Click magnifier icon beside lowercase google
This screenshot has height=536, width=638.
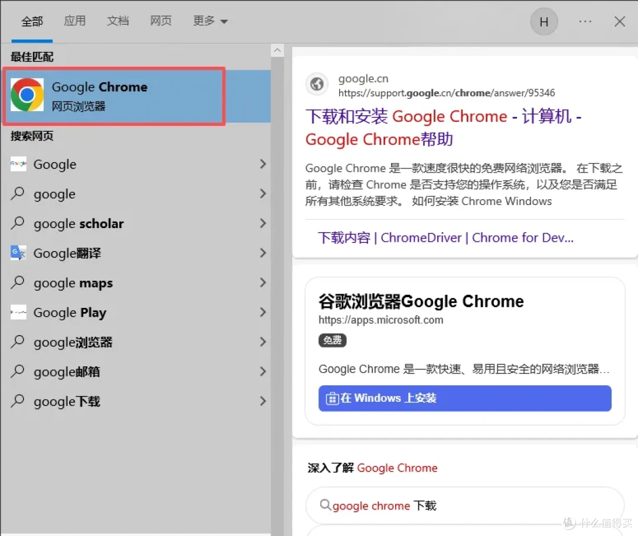[18, 193]
